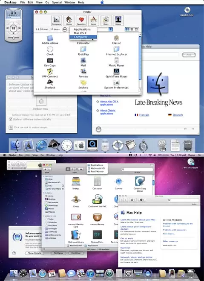Open iCal from the Dock

pyautogui.click(x=52, y=273)
